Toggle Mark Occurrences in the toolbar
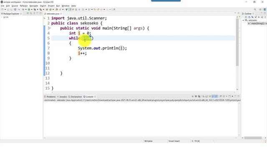Image resolution: width=267 pixels, height=150 pixels. [x=70, y=10]
